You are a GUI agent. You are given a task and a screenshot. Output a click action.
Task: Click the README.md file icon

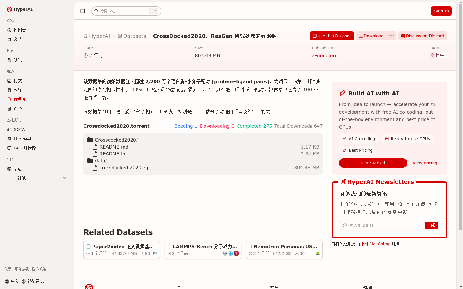(95, 147)
